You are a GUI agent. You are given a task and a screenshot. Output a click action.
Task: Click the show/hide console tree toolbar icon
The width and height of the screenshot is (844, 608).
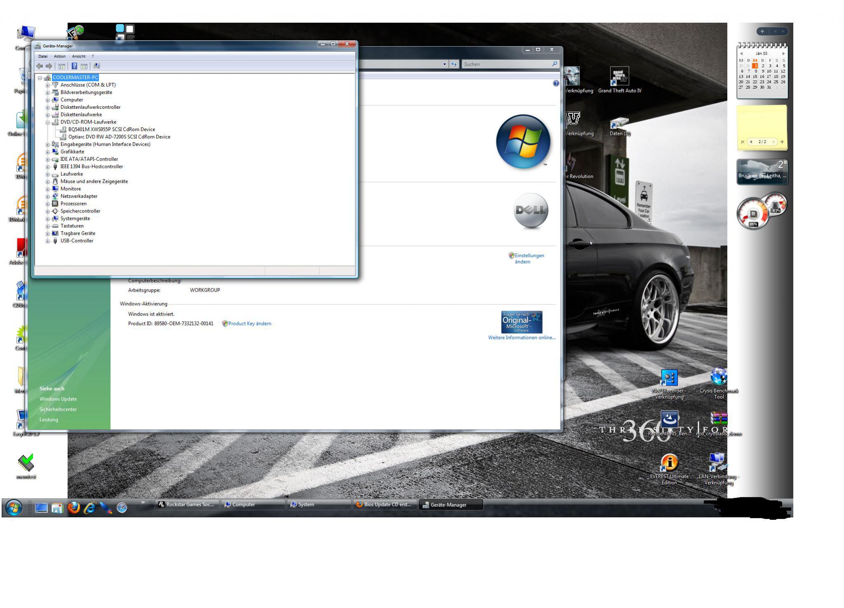pos(62,66)
